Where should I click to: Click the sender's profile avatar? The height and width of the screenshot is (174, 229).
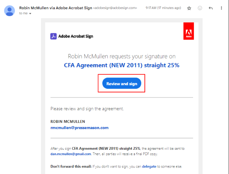[x=9, y=11]
